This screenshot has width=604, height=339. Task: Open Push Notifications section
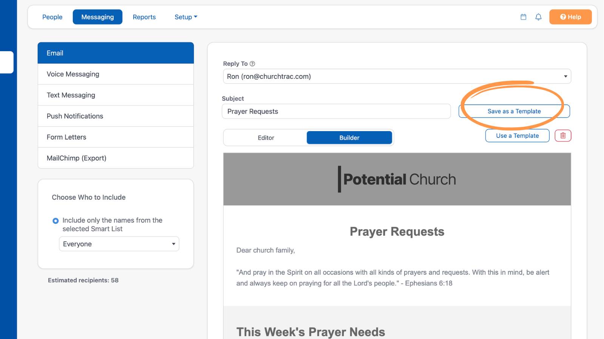(116, 116)
